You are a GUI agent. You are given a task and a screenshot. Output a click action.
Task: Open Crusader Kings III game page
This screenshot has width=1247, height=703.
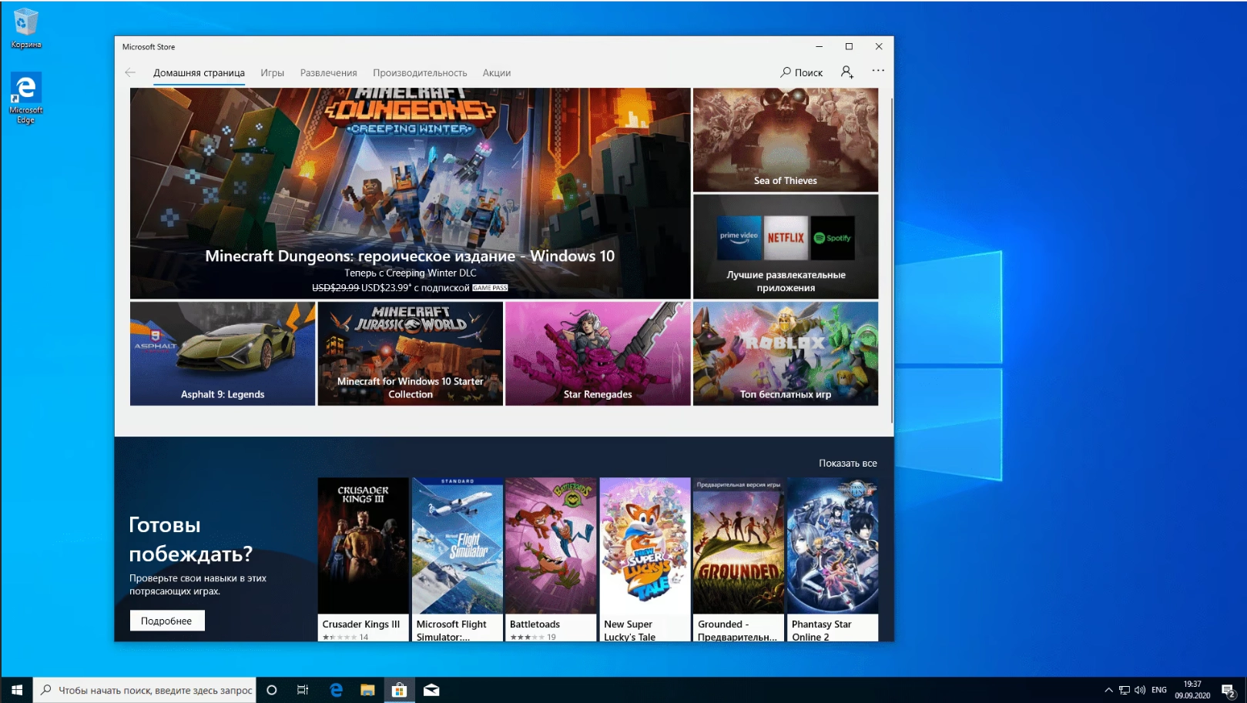pyautogui.click(x=362, y=544)
